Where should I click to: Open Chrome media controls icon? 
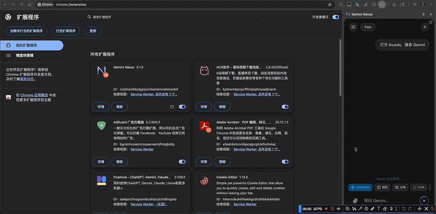415,4
